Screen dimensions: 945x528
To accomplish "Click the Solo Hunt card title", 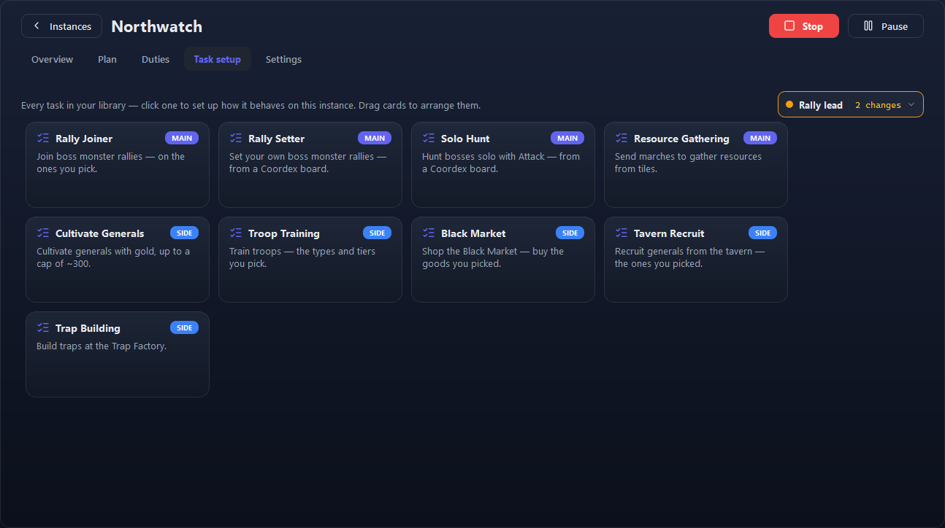I will coord(465,139).
